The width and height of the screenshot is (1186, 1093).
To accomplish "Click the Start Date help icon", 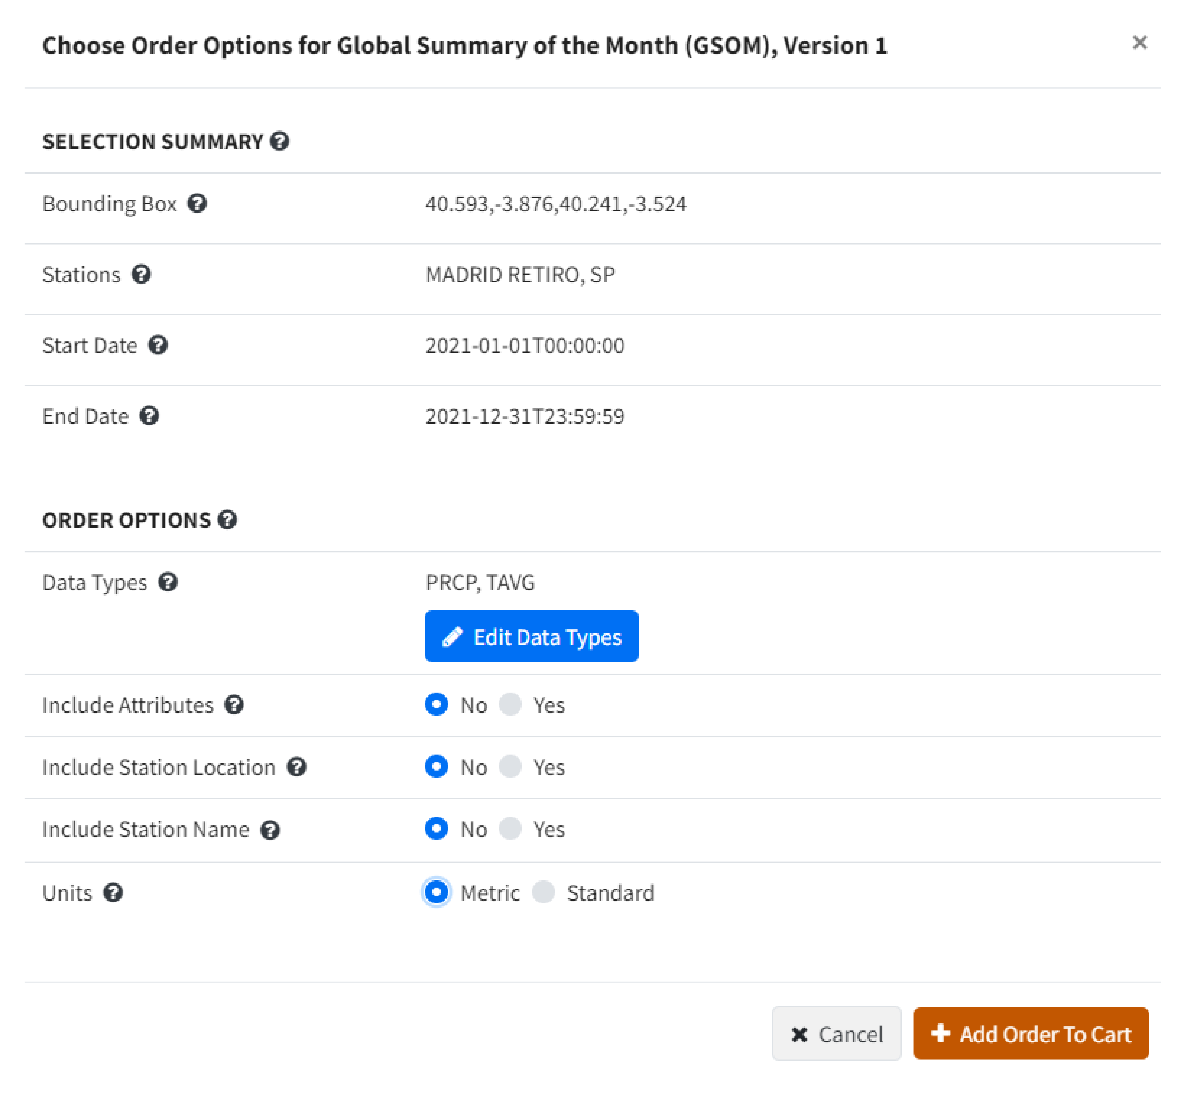I will click(158, 345).
